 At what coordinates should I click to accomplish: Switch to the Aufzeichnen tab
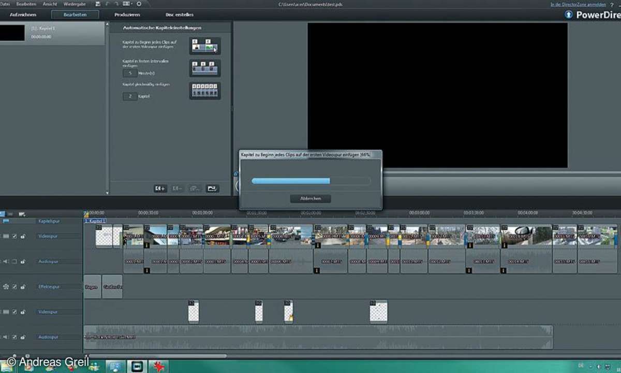(23, 15)
